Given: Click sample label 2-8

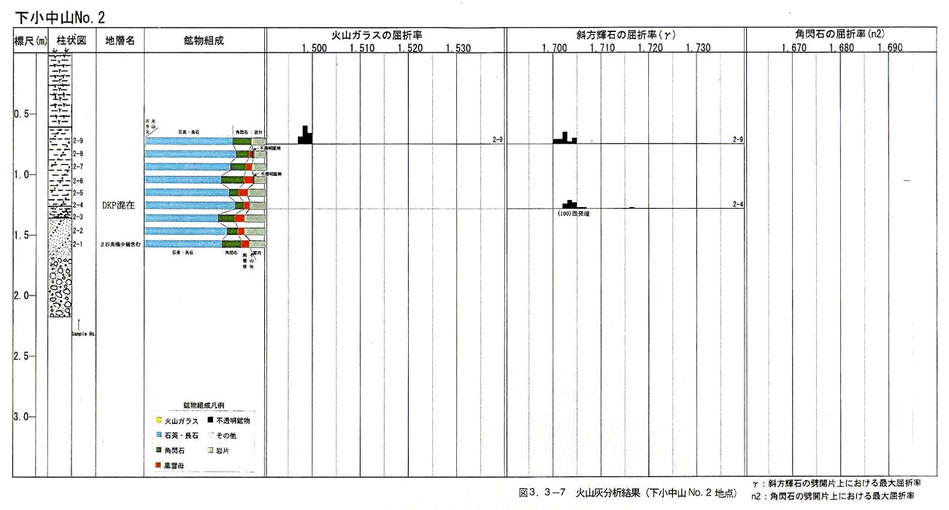Looking at the screenshot, I should pos(78,154).
